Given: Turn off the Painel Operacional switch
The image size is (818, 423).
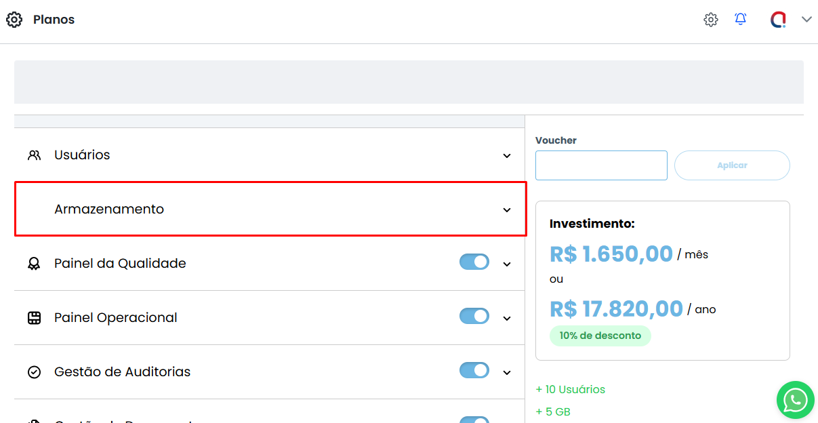Looking at the screenshot, I should coord(474,317).
